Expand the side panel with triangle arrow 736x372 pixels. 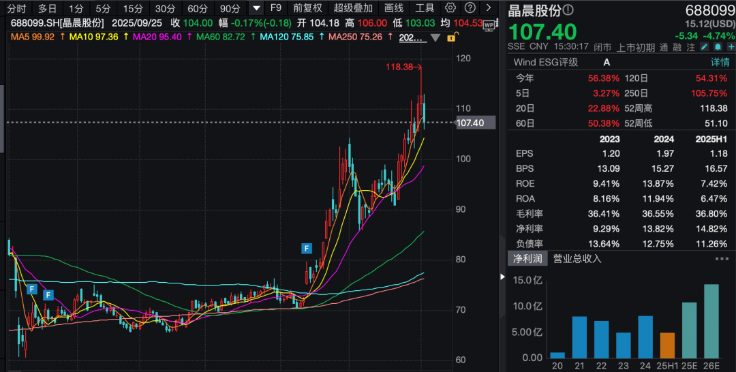point(504,277)
